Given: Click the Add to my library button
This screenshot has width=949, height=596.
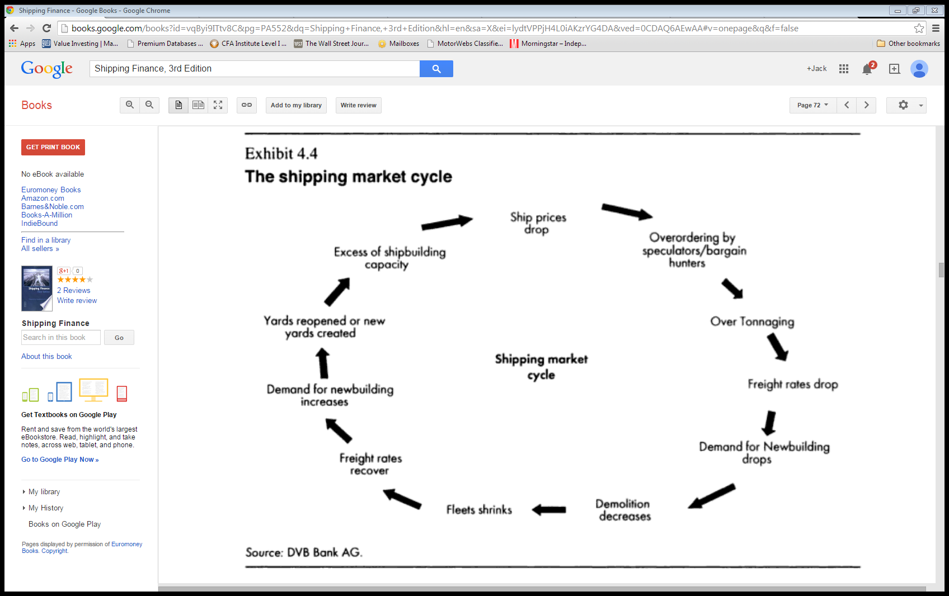Looking at the screenshot, I should point(295,105).
